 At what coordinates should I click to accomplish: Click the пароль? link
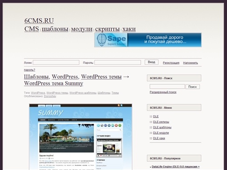30,70
